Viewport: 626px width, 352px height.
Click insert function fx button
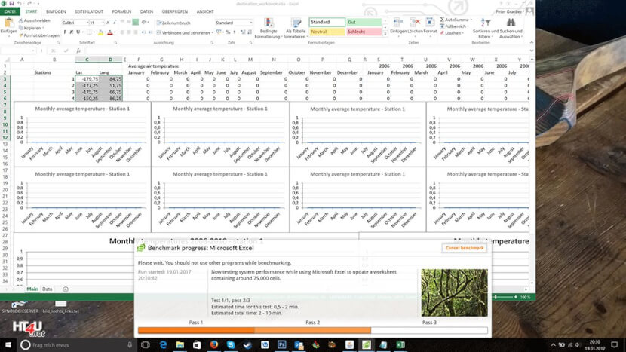[78, 51]
